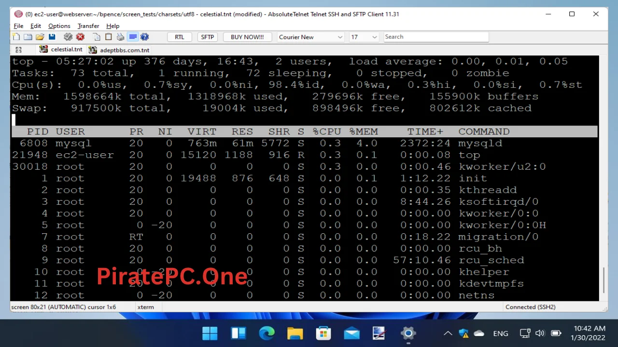
Task: Open the File menu
Action: [x=18, y=26]
